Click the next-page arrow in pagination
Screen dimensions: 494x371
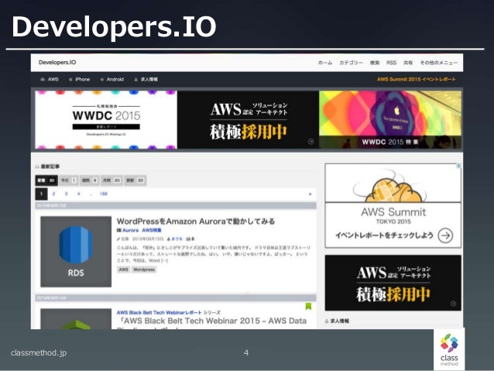(x=310, y=194)
